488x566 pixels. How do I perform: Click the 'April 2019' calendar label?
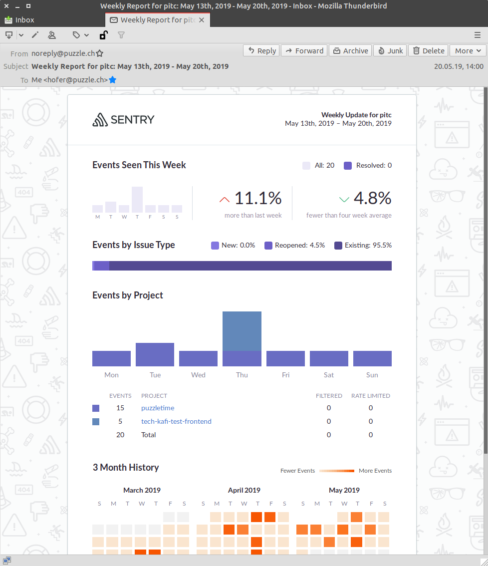[x=244, y=490]
